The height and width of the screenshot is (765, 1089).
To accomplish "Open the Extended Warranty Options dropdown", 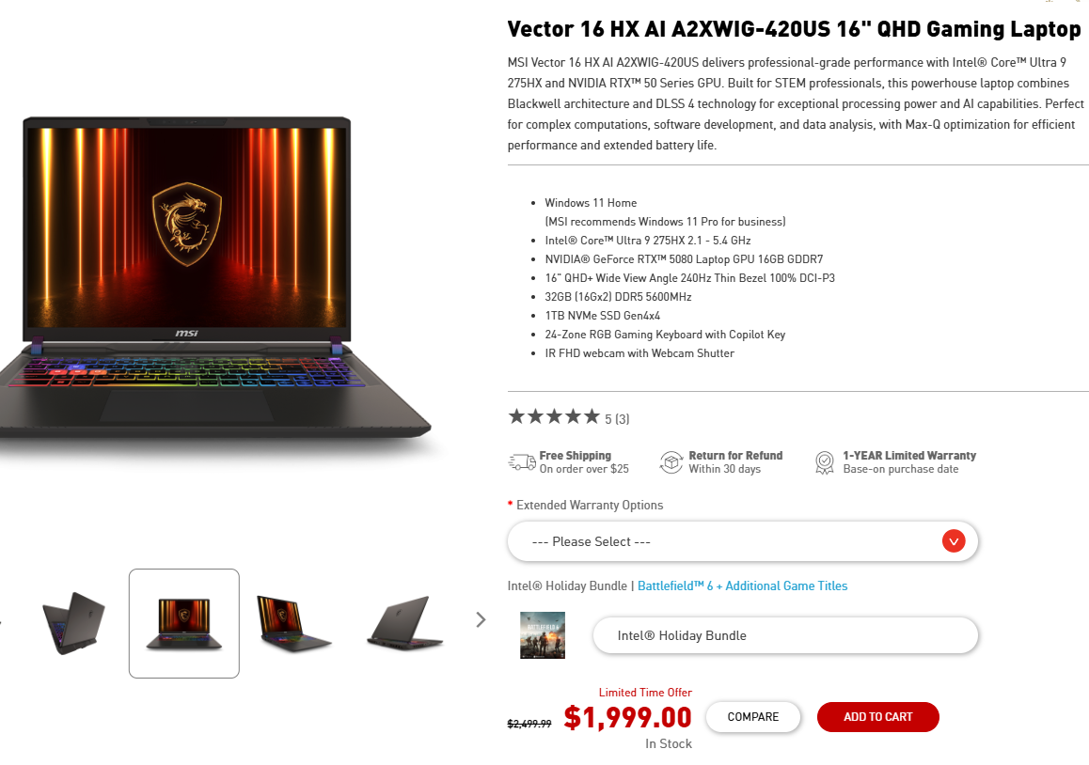I will tap(742, 541).
